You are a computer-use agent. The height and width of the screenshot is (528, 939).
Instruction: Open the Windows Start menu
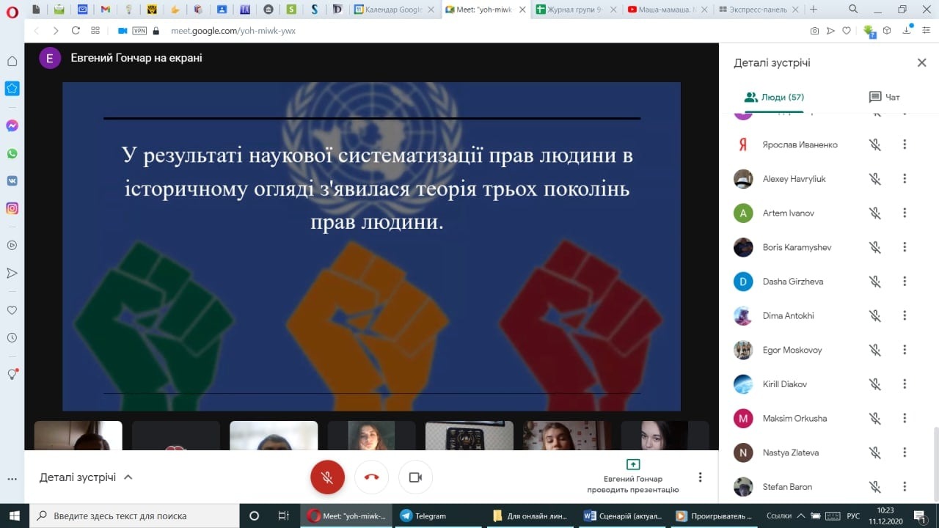coord(15,516)
